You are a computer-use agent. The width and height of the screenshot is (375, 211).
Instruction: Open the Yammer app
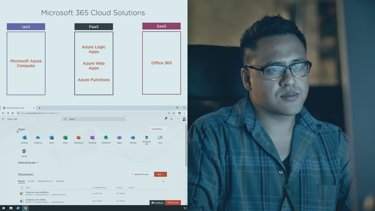pos(133,138)
